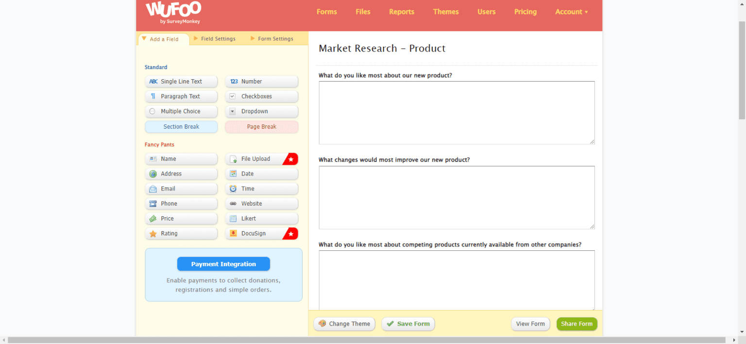Screen dimensions: 746x344
Task: Insert an Email envelope field
Action: coord(181,189)
